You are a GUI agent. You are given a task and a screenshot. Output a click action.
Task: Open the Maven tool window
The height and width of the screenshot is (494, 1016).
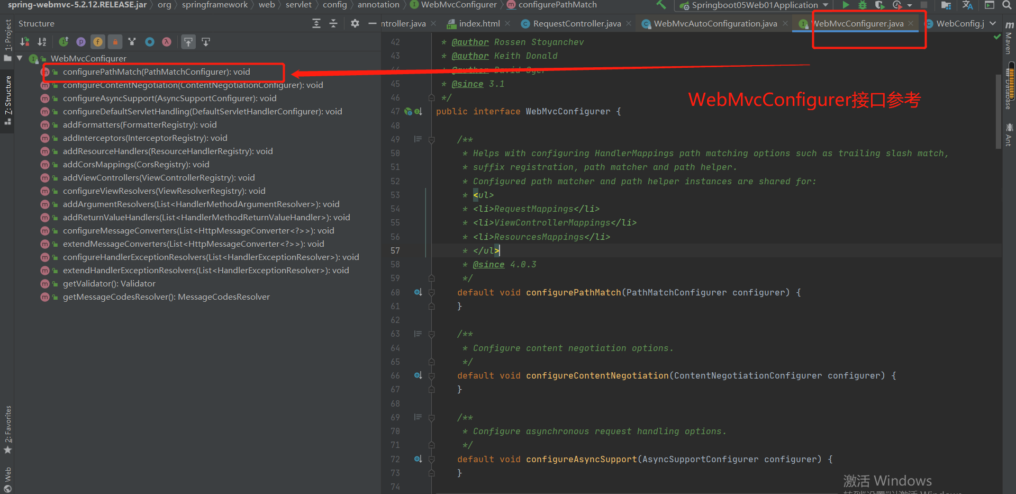(x=1009, y=39)
